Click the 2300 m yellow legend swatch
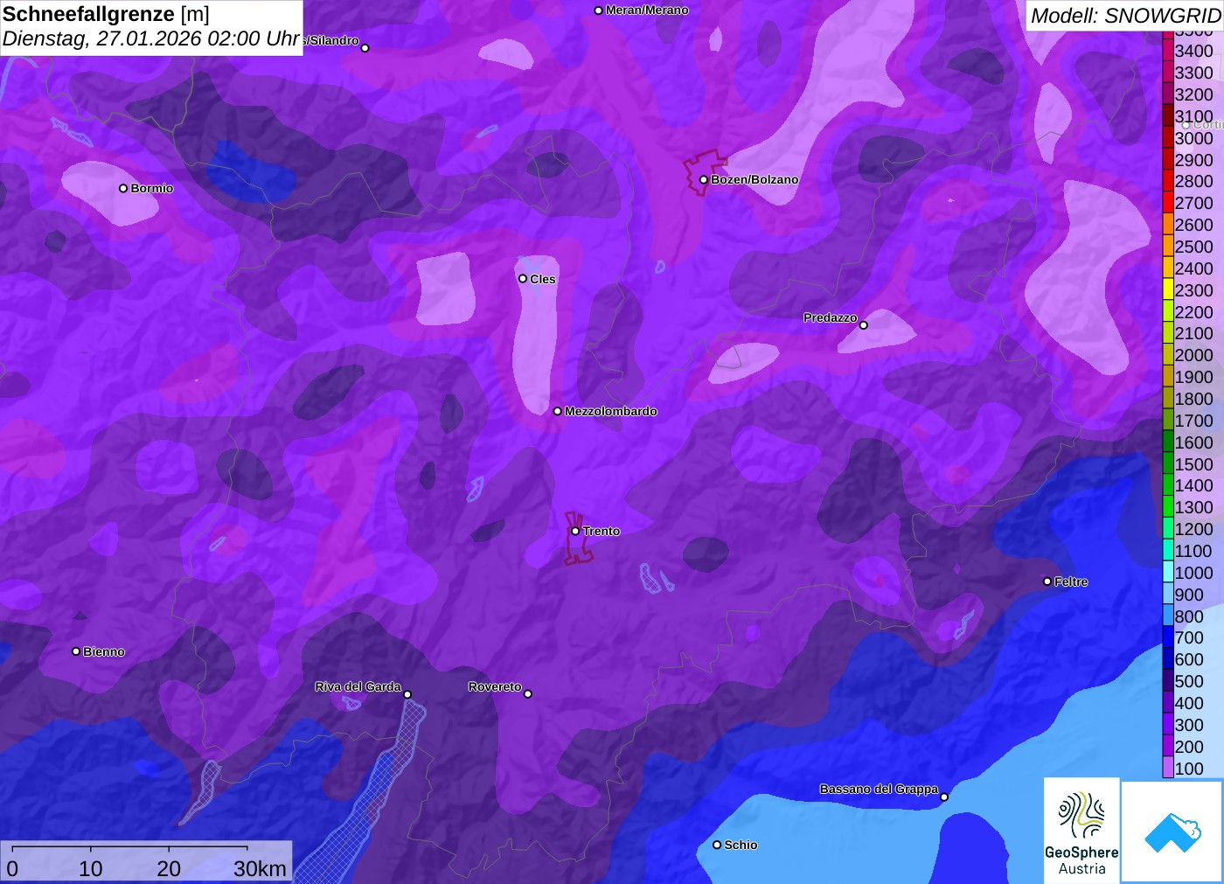Image resolution: width=1224 pixels, height=884 pixels. 1168,290
